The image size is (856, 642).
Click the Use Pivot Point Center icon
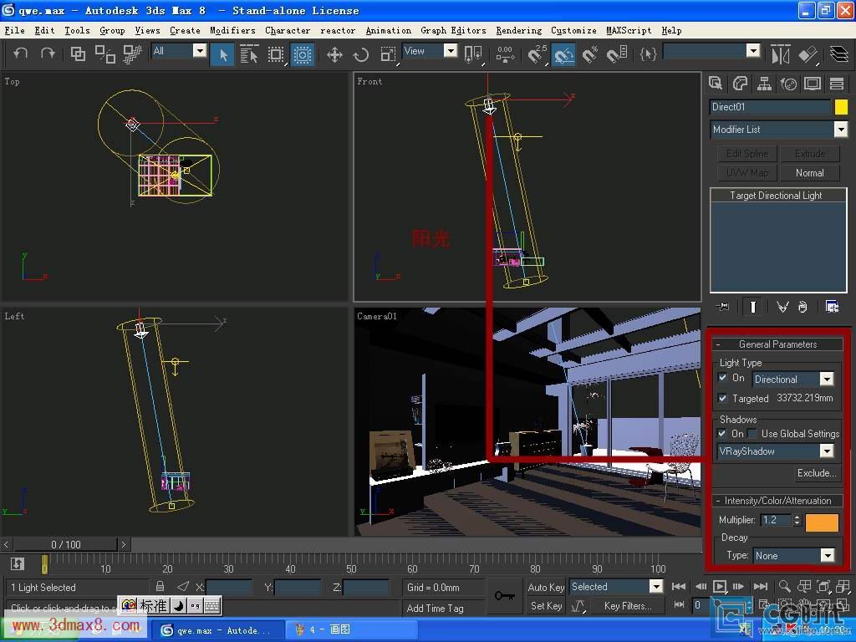(473, 54)
